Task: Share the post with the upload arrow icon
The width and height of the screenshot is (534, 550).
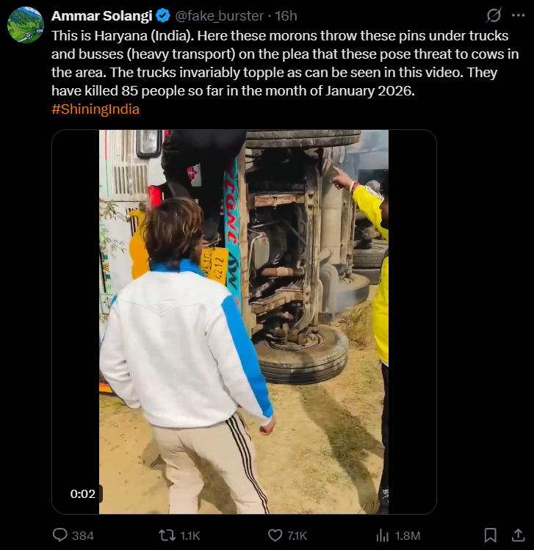Action: [x=519, y=535]
